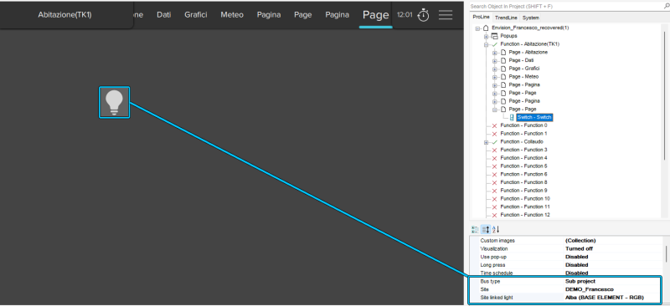Collapse Function - Abitazione(TK1) node

click(x=487, y=44)
